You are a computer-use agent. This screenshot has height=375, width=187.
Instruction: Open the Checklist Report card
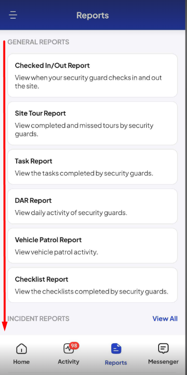[93, 285]
